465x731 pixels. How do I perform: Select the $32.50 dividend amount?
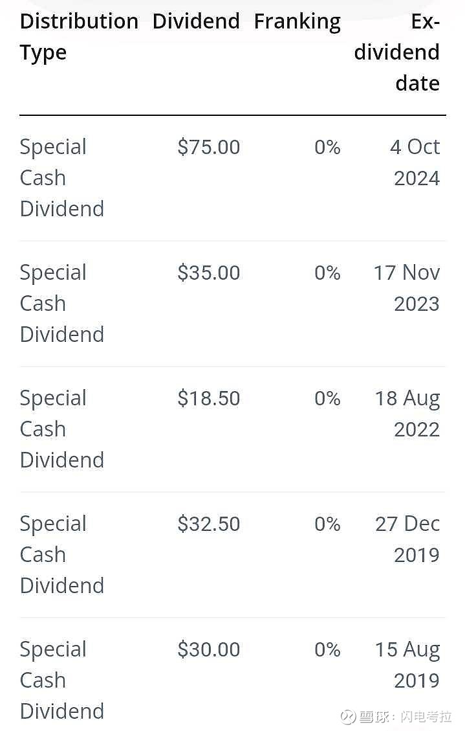coord(208,524)
